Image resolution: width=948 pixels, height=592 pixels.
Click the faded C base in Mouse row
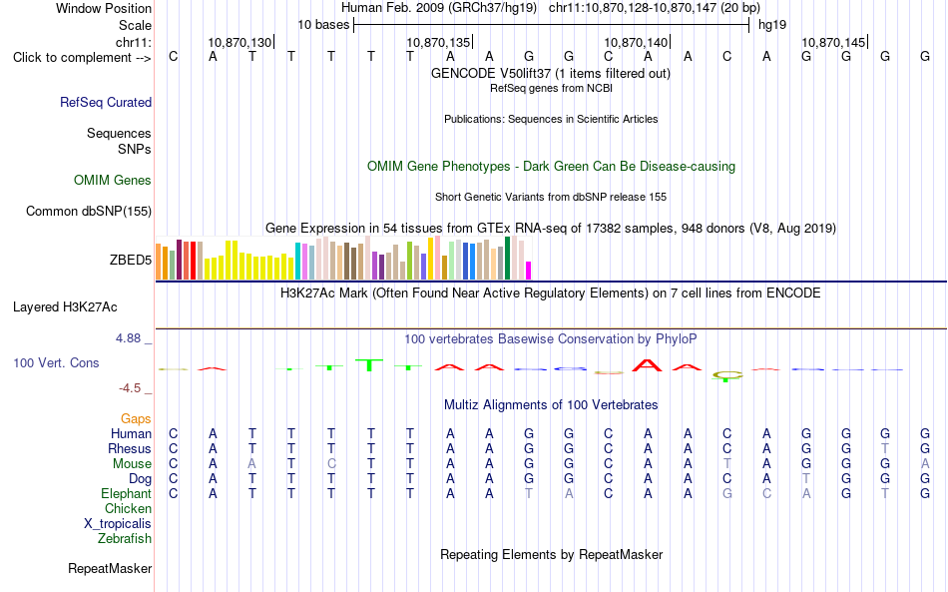331,464
